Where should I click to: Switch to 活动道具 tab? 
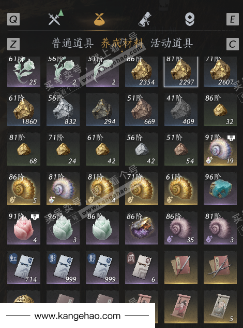click(x=172, y=43)
